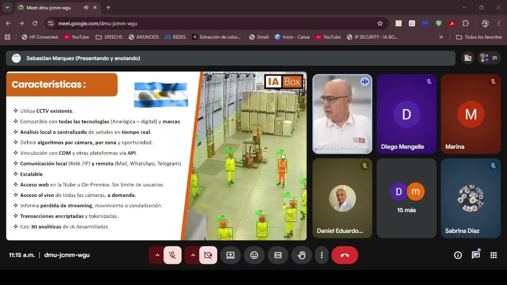Open the tab search dropdown arrow

click(x=7, y=8)
